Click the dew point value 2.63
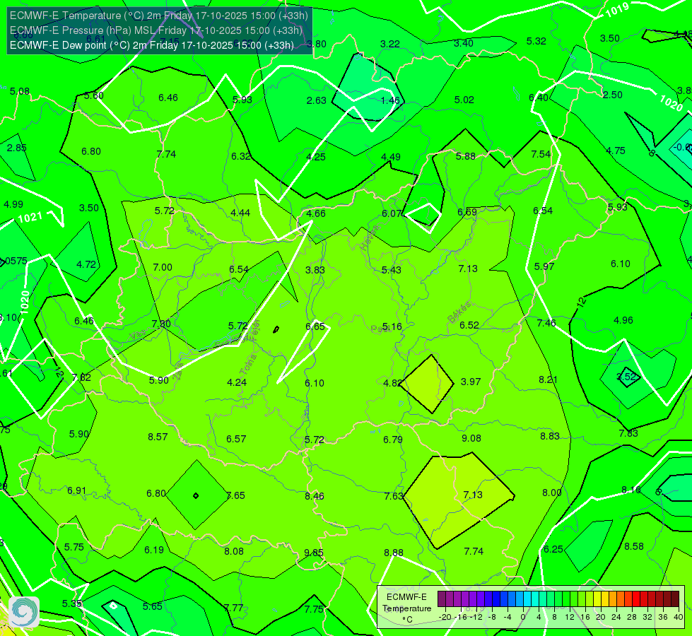The width and height of the screenshot is (692, 636). [317, 100]
